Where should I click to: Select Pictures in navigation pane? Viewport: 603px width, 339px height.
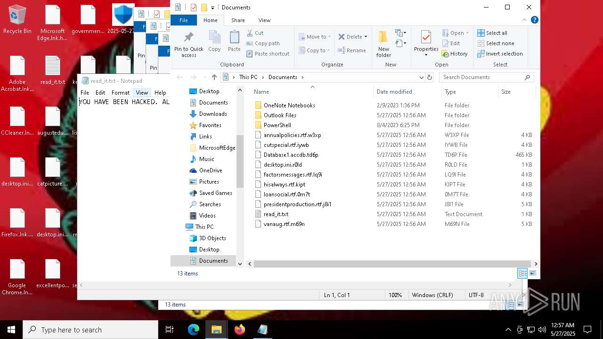(209, 181)
